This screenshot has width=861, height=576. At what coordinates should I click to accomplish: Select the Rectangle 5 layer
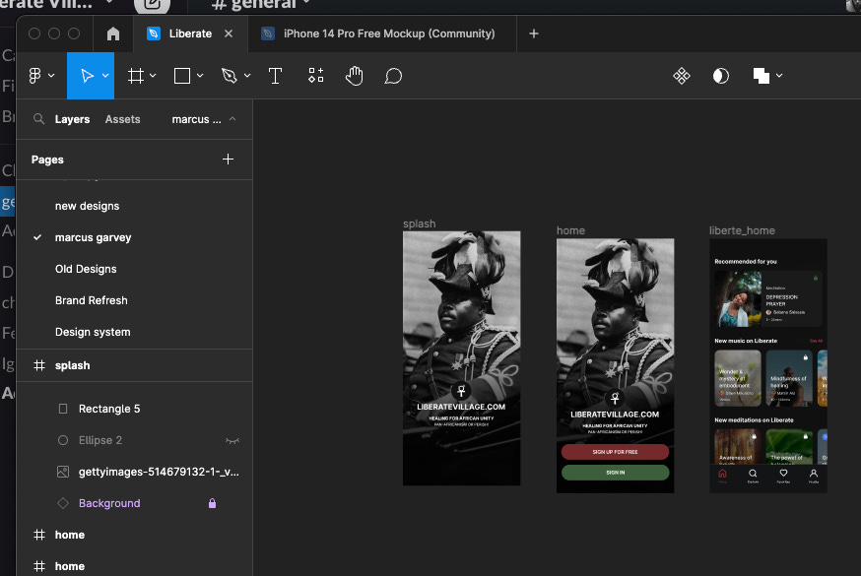(x=135, y=409)
